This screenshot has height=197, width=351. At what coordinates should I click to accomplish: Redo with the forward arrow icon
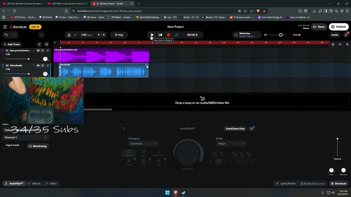[14, 35]
